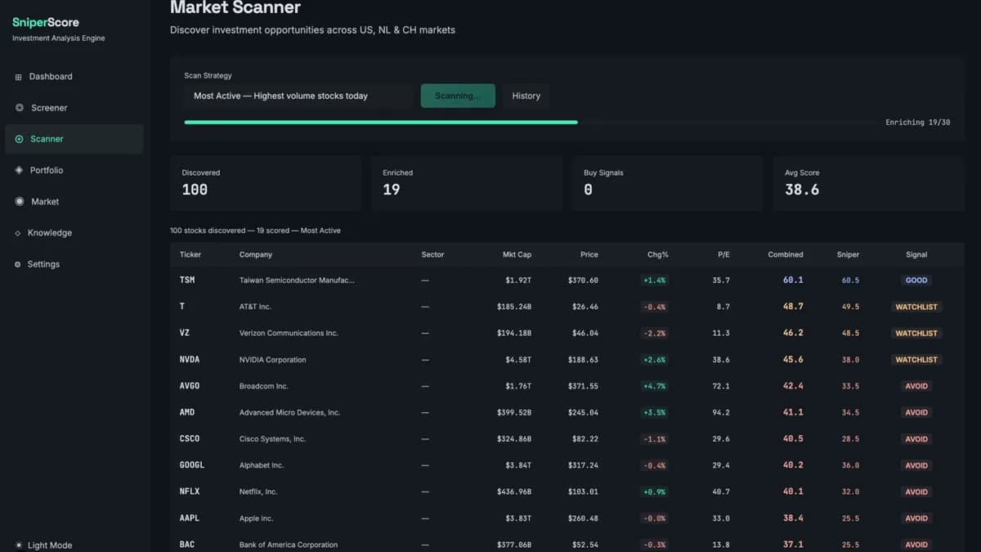The height and width of the screenshot is (552, 981).
Task: Sort by Signal column header
Action: tap(916, 254)
